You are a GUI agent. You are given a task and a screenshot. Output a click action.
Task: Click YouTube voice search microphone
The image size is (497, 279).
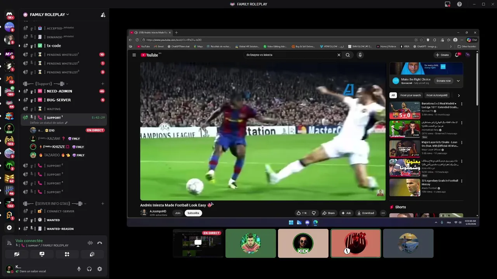[x=360, y=55]
